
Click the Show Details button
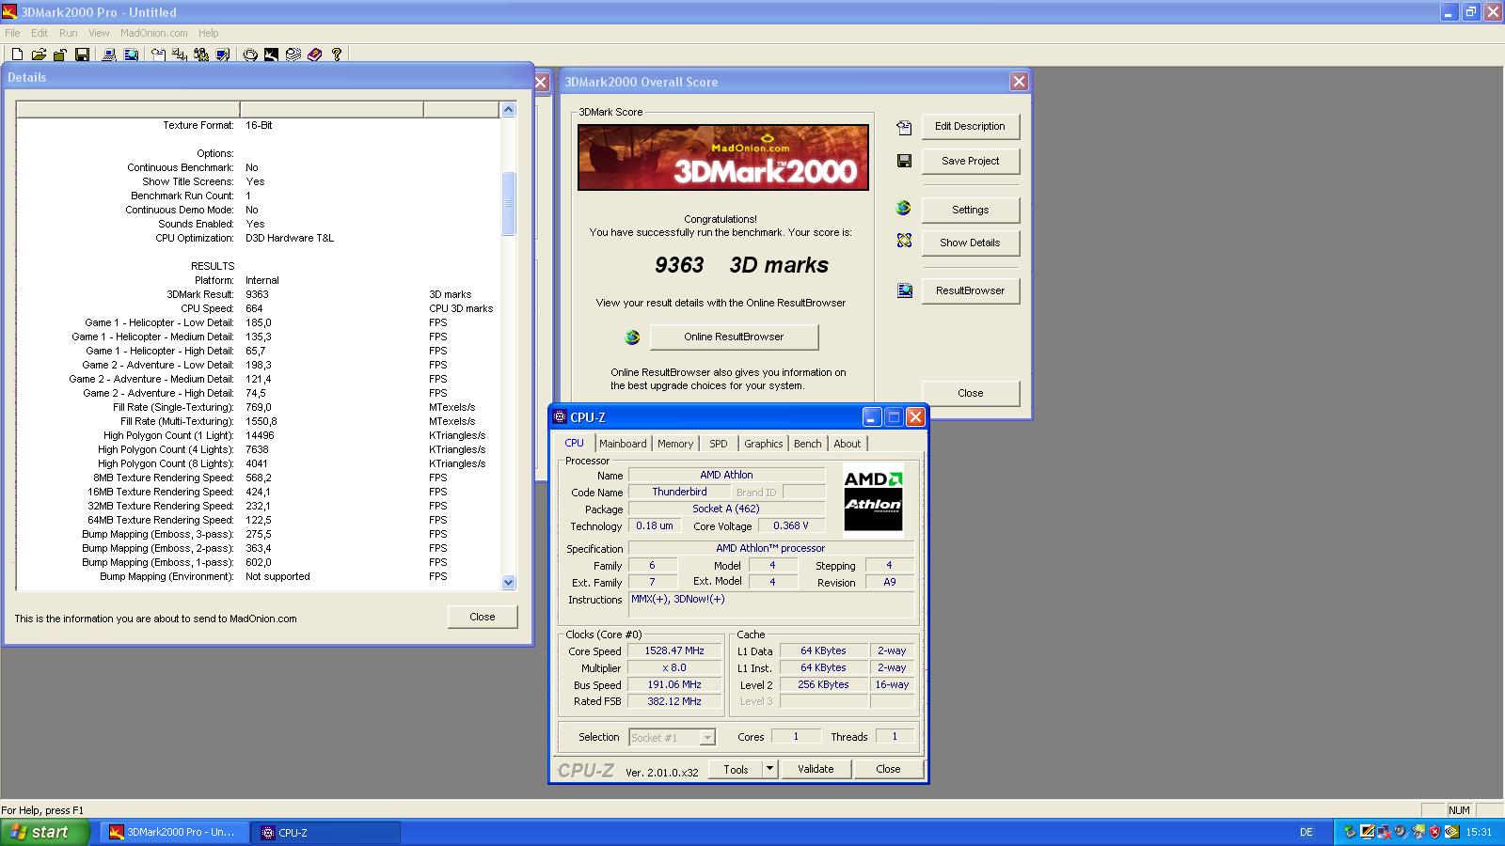click(970, 243)
